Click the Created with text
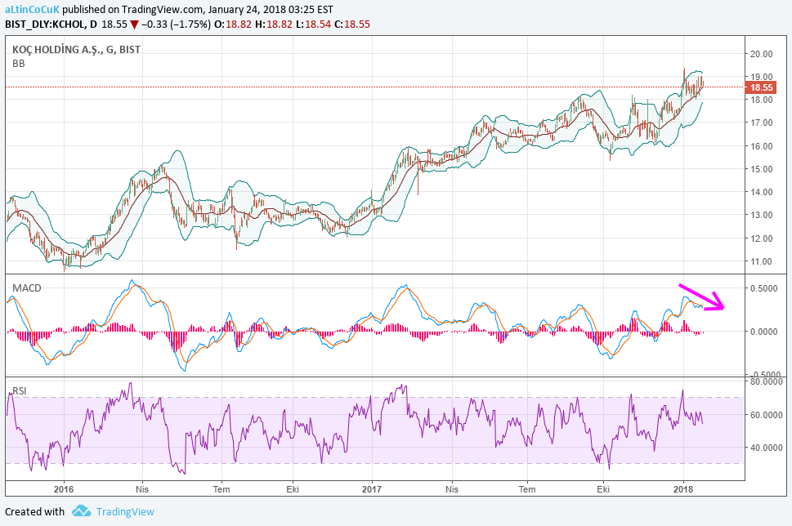Viewport: 792px width, 526px height. click(35, 512)
